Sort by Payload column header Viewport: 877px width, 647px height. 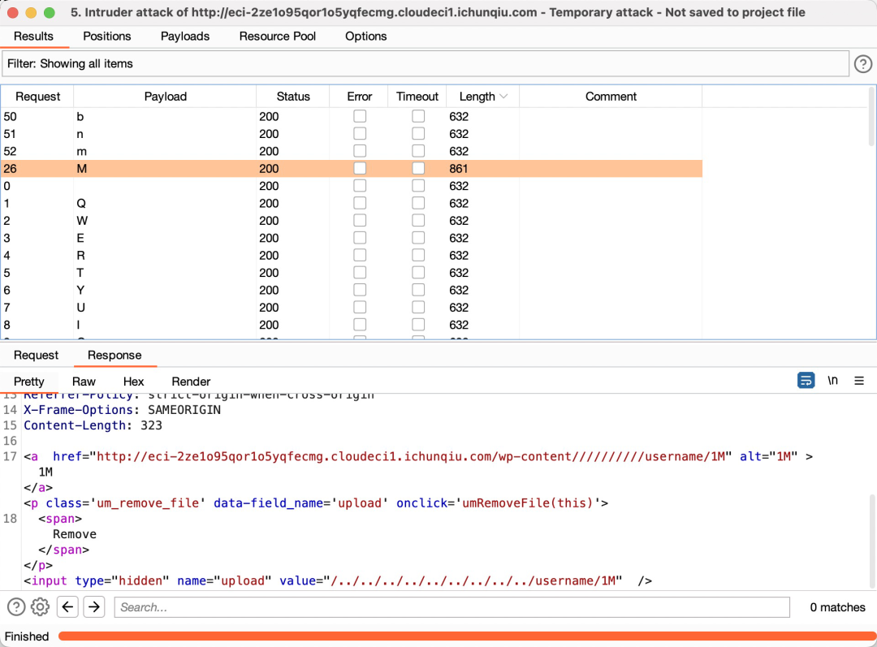pyautogui.click(x=165, y=97)
